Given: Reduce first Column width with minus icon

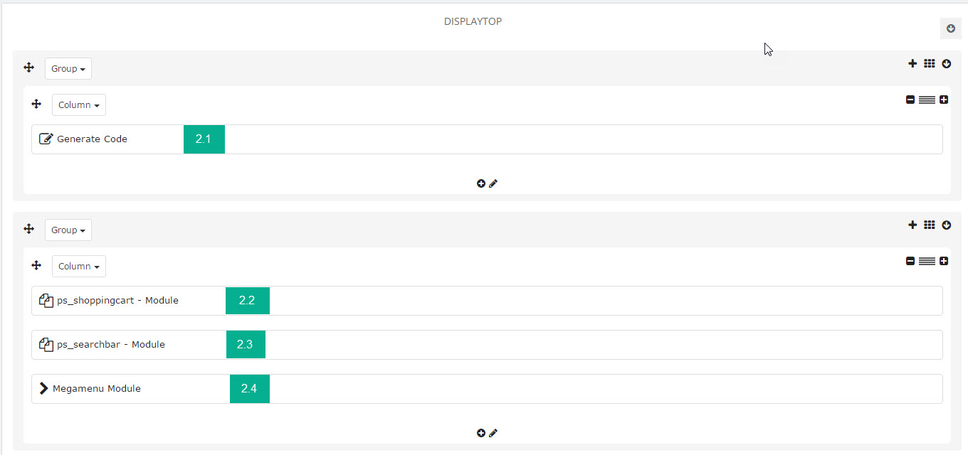Looking at the screenshot, I should [x=910, y=100].
